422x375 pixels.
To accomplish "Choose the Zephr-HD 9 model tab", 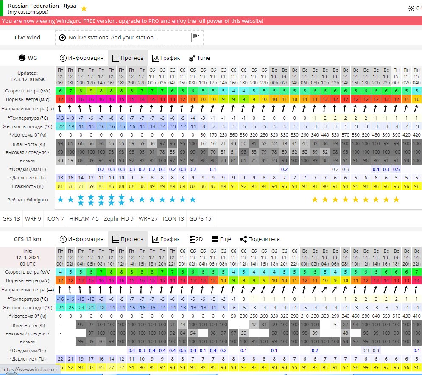I will click(x=118, y=219).
